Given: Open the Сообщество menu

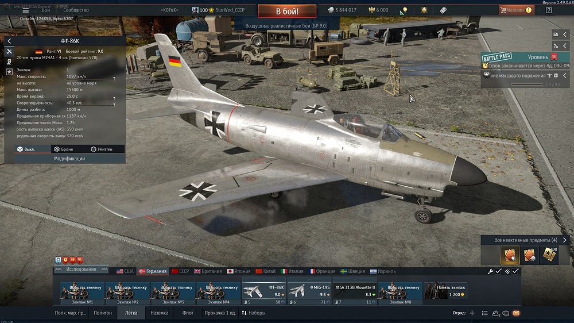Looking at the screenshot, I should 76,10.
